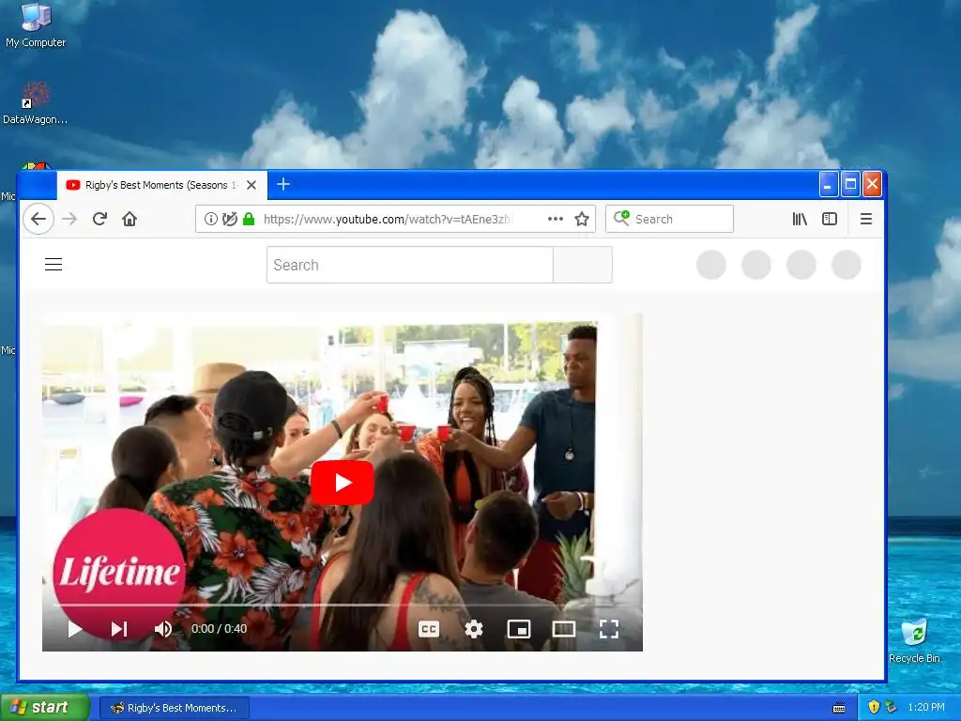Open the video settings gear
This screenshot has height=721, width=961.
[x=474, y=628]
